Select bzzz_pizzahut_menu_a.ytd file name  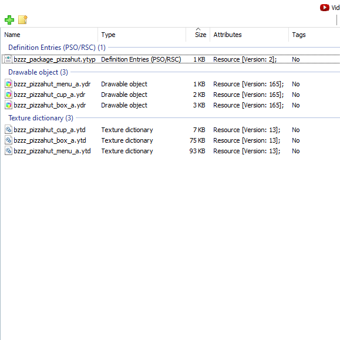point(52,151)
